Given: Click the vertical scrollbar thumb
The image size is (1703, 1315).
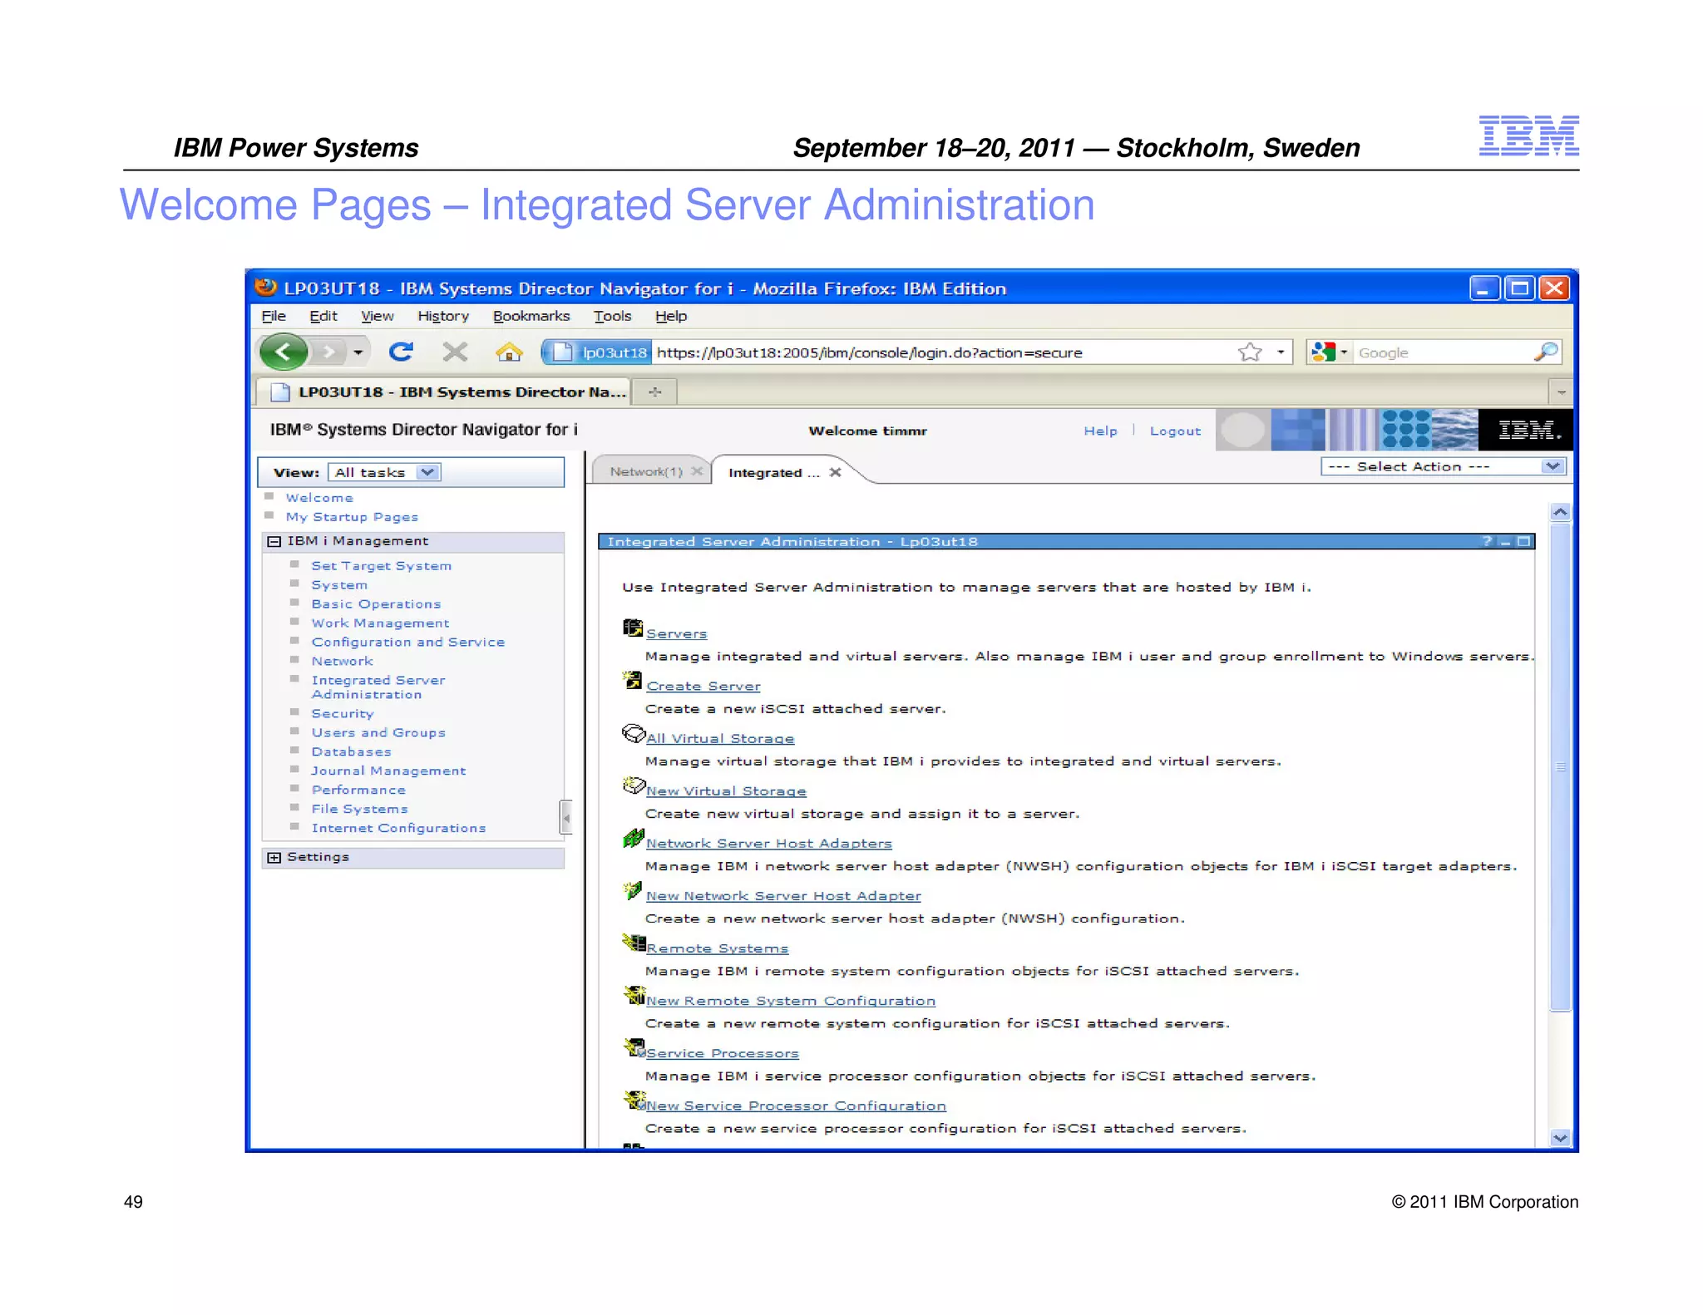Looking at the screenshot, I should pyautogui.click(x=1561, y=766).
